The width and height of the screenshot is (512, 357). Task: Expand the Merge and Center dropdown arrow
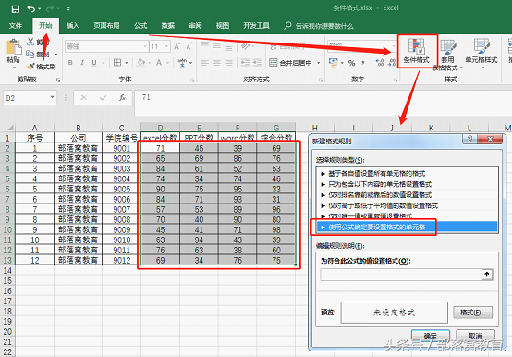tap(318, 62)
